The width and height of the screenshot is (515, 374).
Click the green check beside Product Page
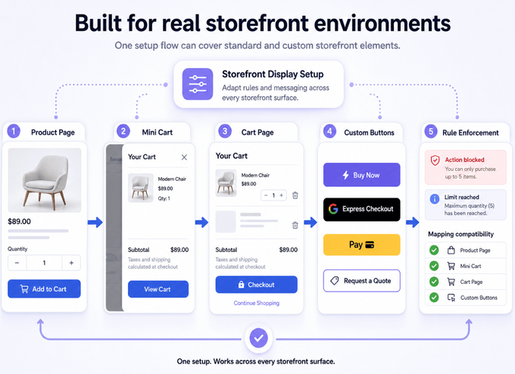(x=434, y=250)
